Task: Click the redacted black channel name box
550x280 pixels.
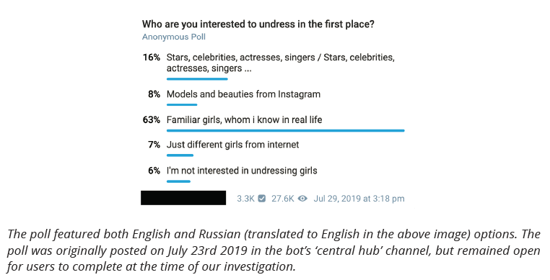Action: click(183, 198)
